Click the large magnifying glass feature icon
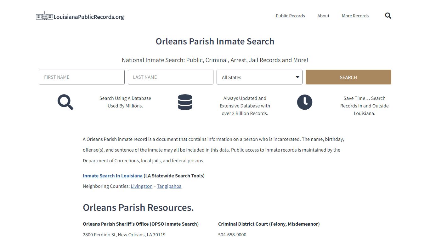 [65, 102]
